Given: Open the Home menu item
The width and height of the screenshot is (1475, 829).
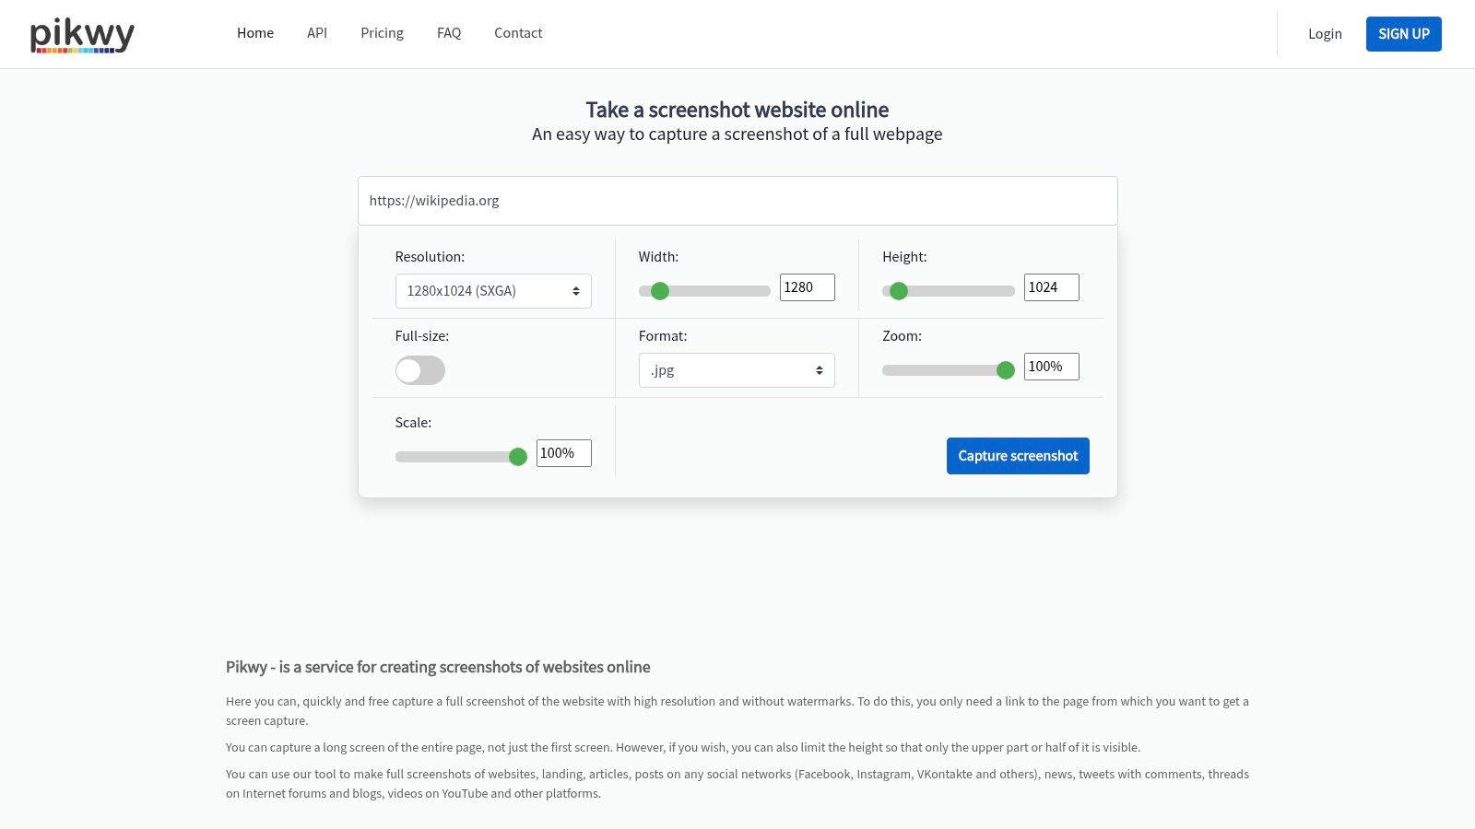Looking at the screenshot, I should tap(255, 33).
